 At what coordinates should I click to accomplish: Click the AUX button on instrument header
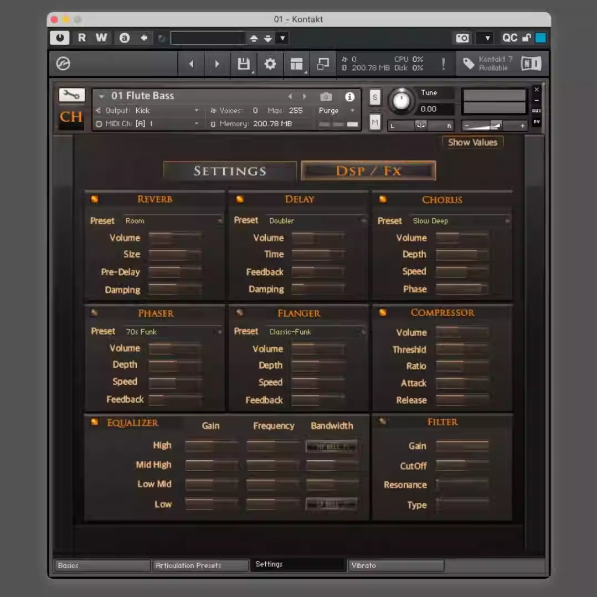click(x=537, y=111)
